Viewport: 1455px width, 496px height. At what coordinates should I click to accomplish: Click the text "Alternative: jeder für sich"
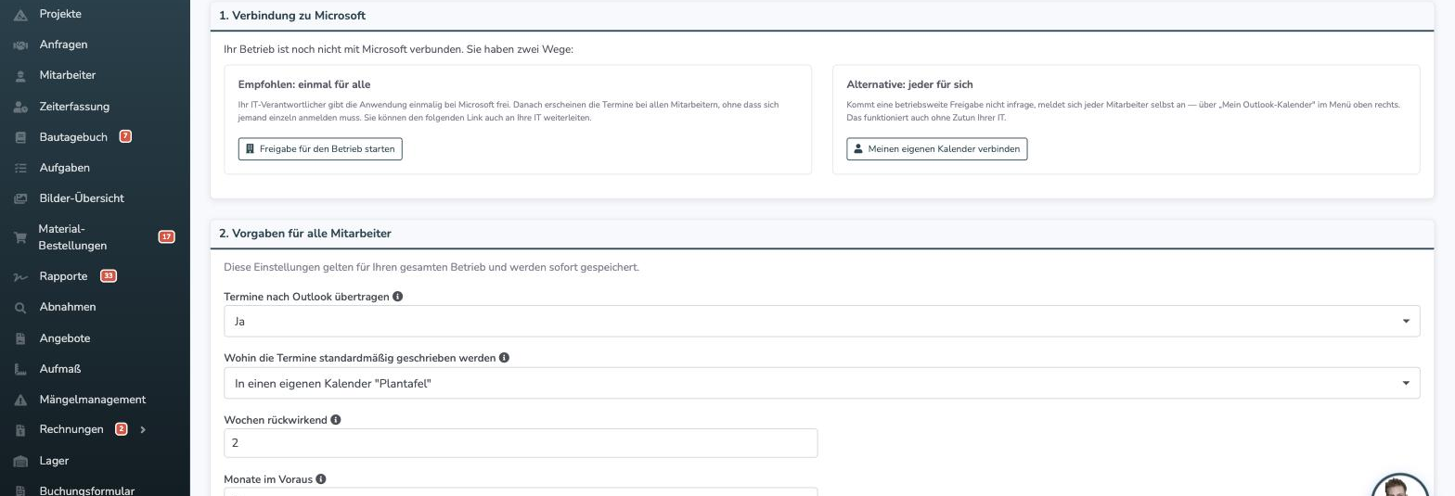point(909,84)
